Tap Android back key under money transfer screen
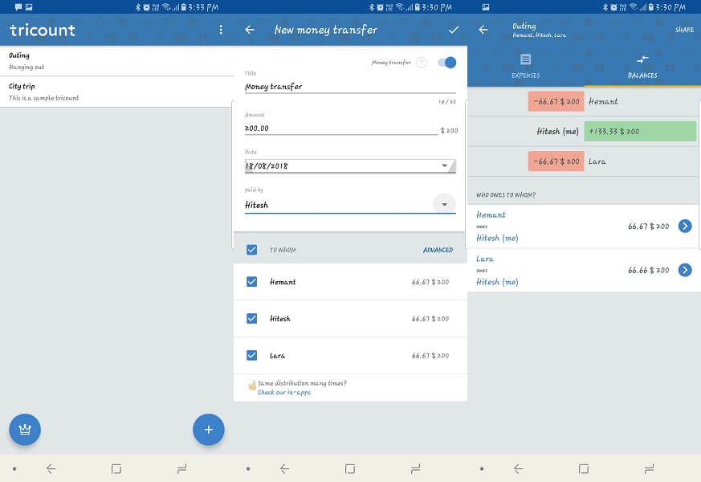This screenshot has height=482, width=701. click(284, 468)
